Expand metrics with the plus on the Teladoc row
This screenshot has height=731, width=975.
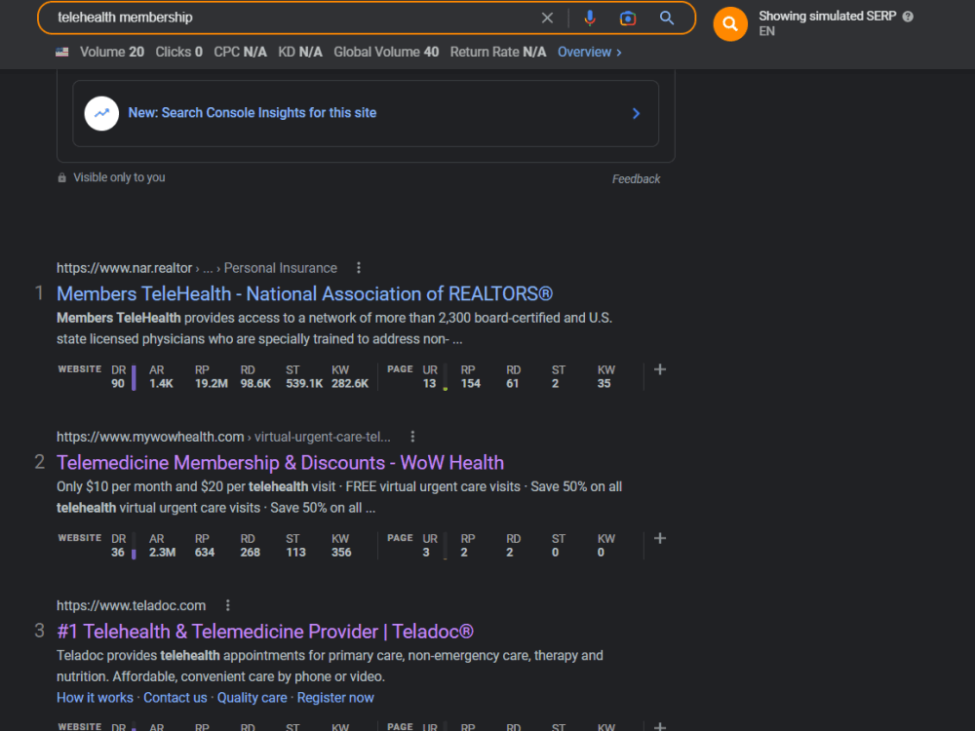click(x=660, y=726)
